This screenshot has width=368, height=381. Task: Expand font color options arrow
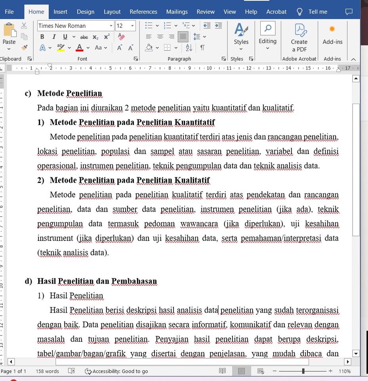(88, 48)
